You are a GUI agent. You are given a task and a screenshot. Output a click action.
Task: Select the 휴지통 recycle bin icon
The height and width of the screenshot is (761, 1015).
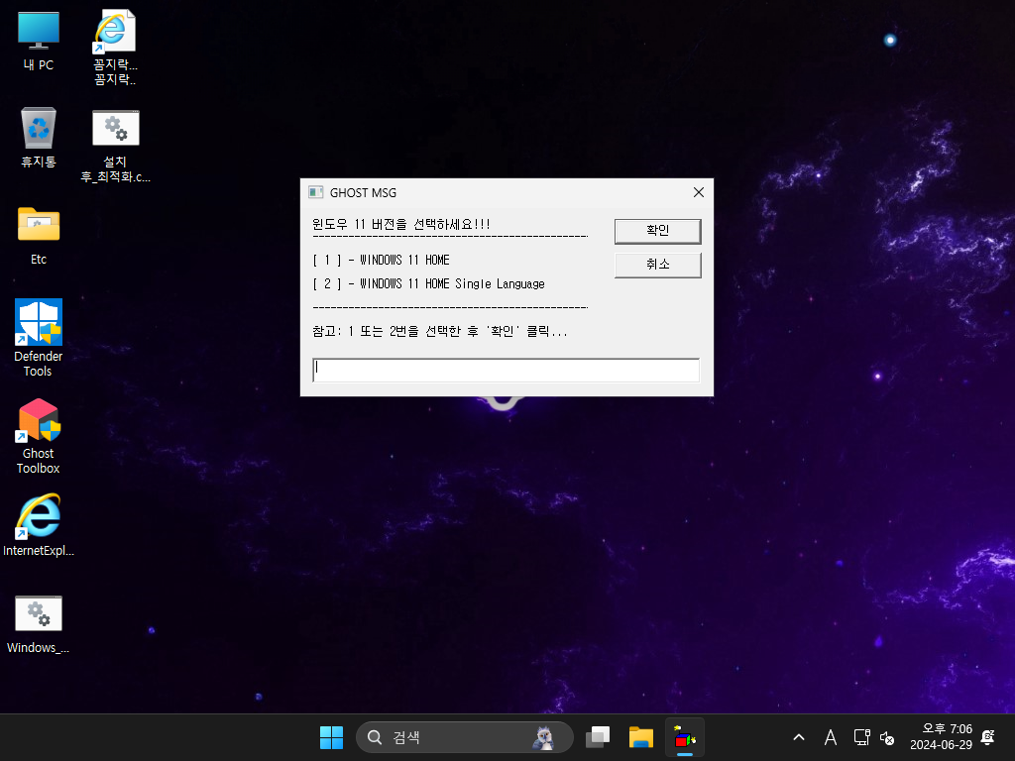click(39, 138)
